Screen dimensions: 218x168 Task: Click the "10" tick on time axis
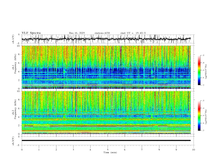pyautogui.click(x=194, y=150)
